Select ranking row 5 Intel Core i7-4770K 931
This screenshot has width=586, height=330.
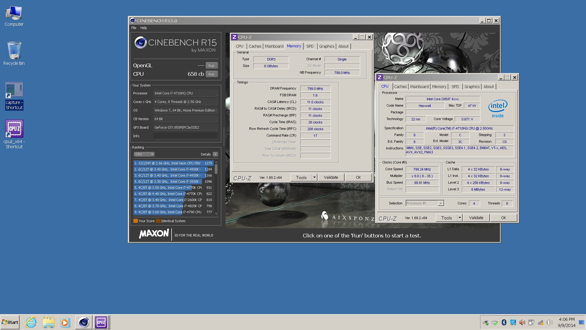[x=173, y=188]
